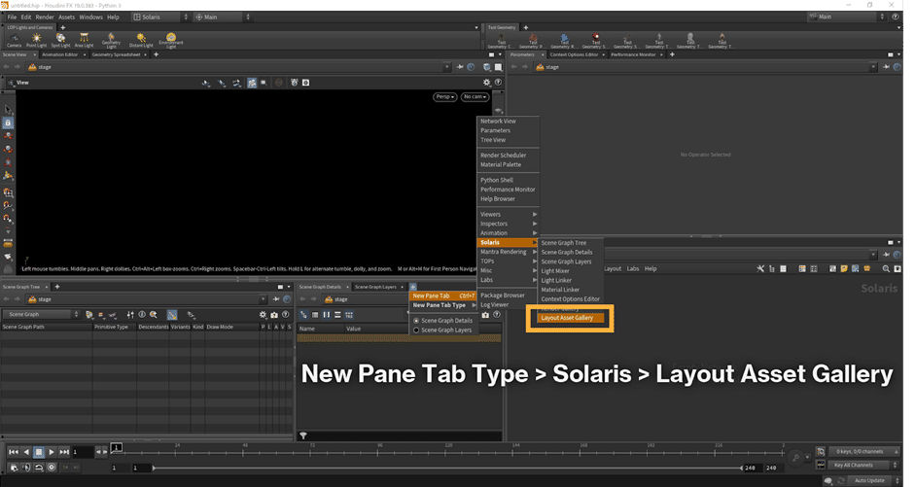Toggle the pin on Scene Graph Tree pane

point(276,299)
